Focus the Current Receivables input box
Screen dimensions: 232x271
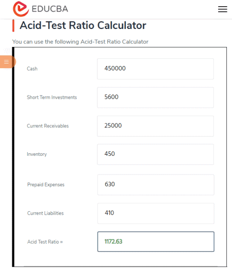tap(155, 126)
